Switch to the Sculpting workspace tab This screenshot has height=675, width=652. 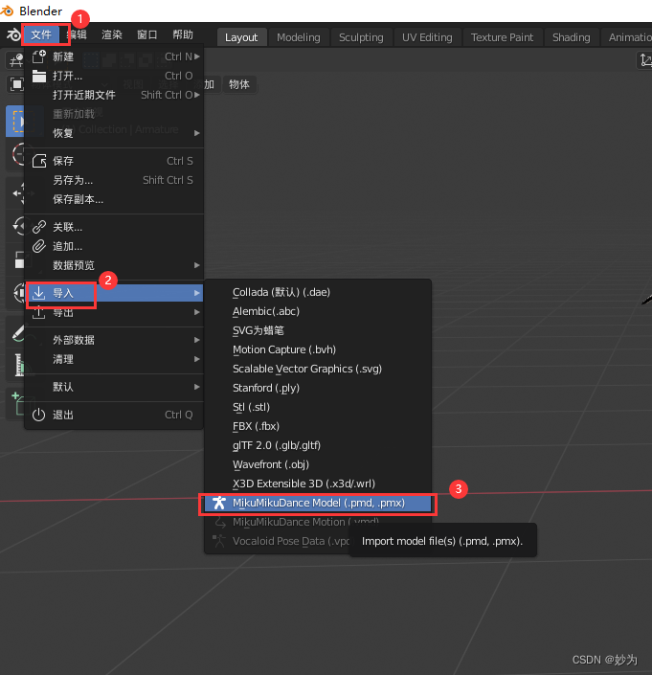361,37
